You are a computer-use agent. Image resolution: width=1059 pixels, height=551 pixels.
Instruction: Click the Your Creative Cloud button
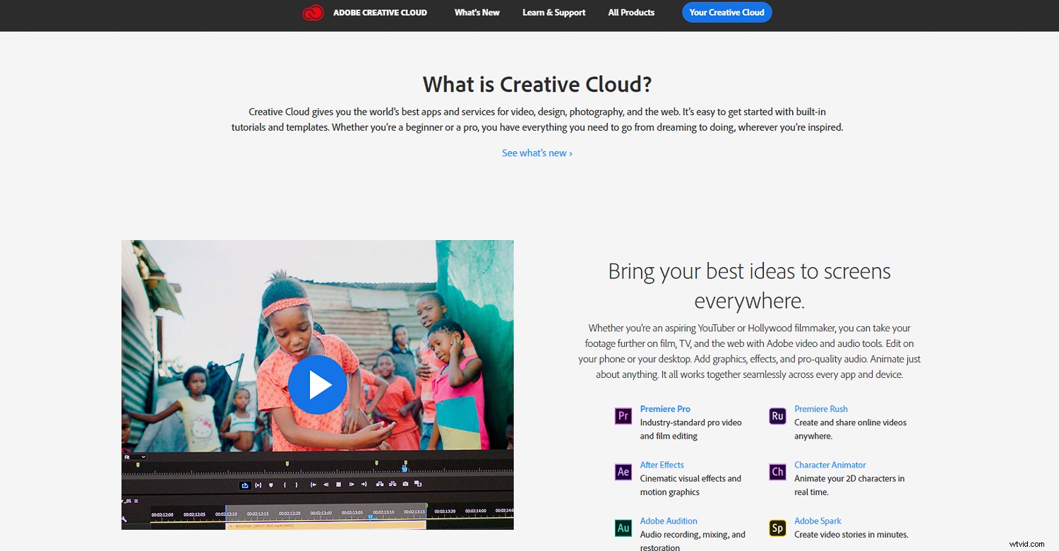click(726, 12)
